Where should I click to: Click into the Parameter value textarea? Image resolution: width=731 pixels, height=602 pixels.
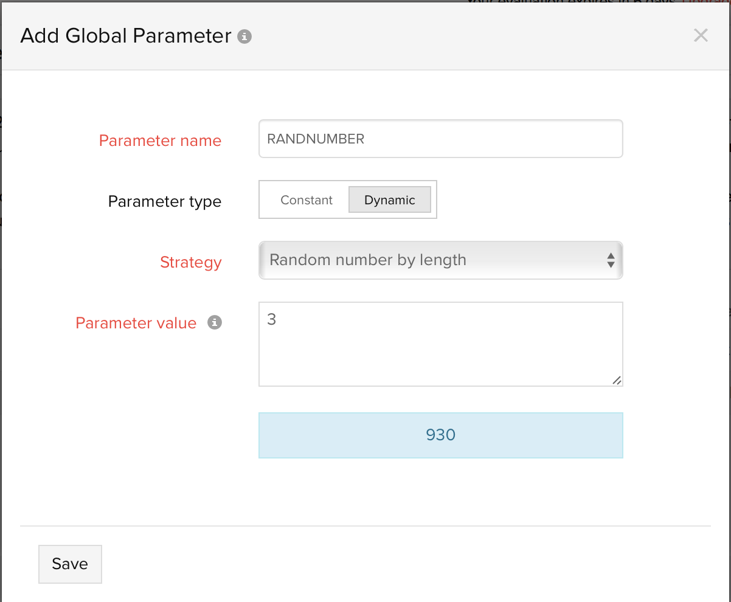[440, 353]
